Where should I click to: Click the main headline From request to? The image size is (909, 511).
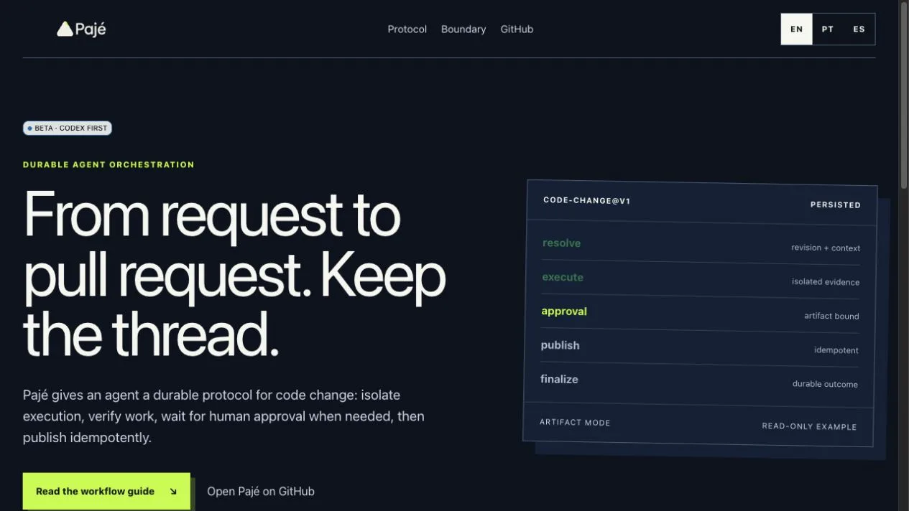point(211,215)
